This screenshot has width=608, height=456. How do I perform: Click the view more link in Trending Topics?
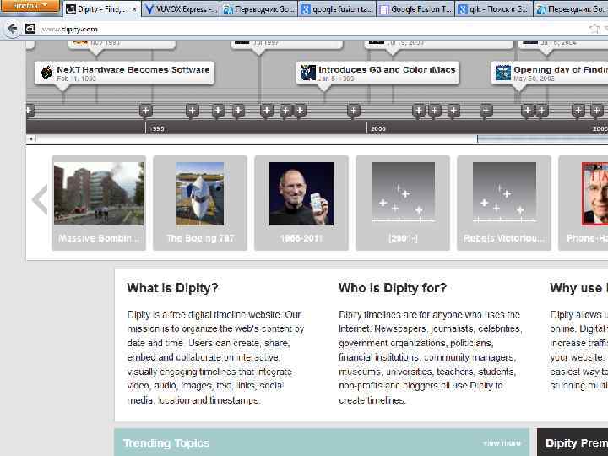click(x=502, y=443)
